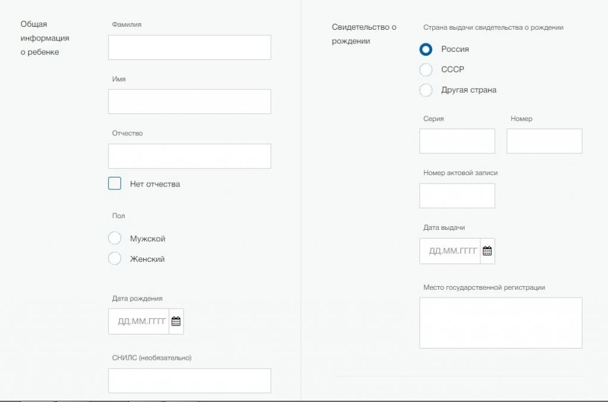608x402 pixels.
Task: Focus the Отчество input field
Action: (x=189, y=156)
